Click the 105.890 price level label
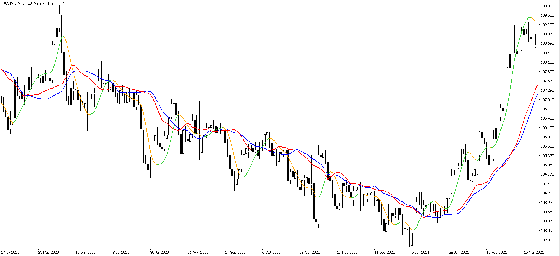 coord(547,137)
